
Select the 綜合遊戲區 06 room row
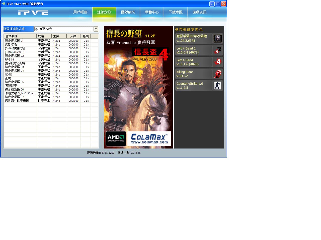(x=51, y=89)
